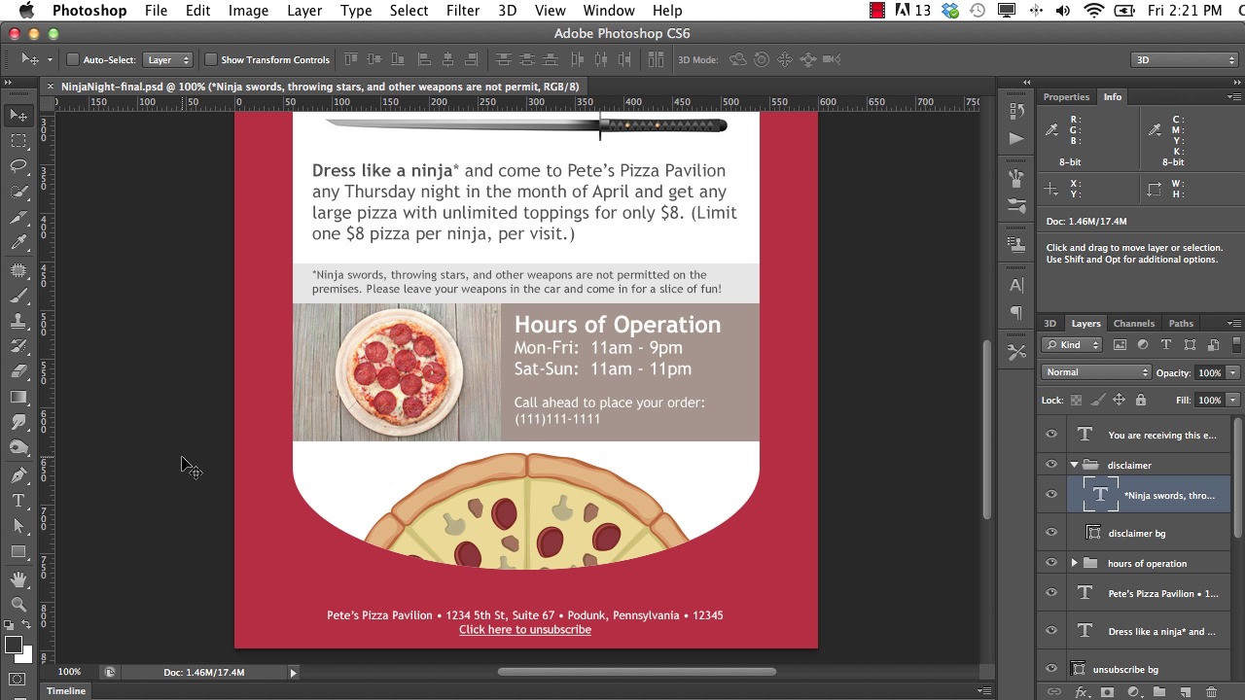Switch to the Channels tab
The image size is (1245, 700).
[1133, 324]
